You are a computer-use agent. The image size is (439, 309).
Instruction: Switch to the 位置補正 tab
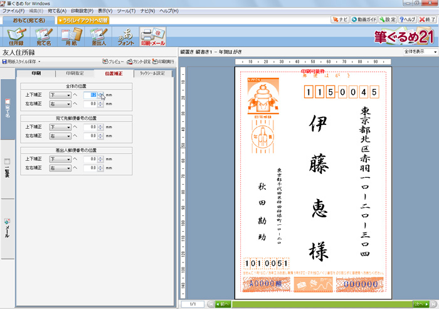point(114,73)
